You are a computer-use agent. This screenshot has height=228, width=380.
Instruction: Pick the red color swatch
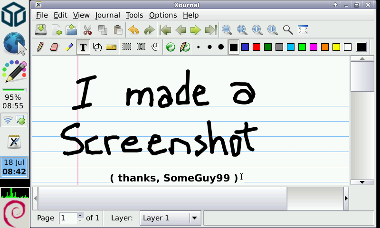coord(256,47)
